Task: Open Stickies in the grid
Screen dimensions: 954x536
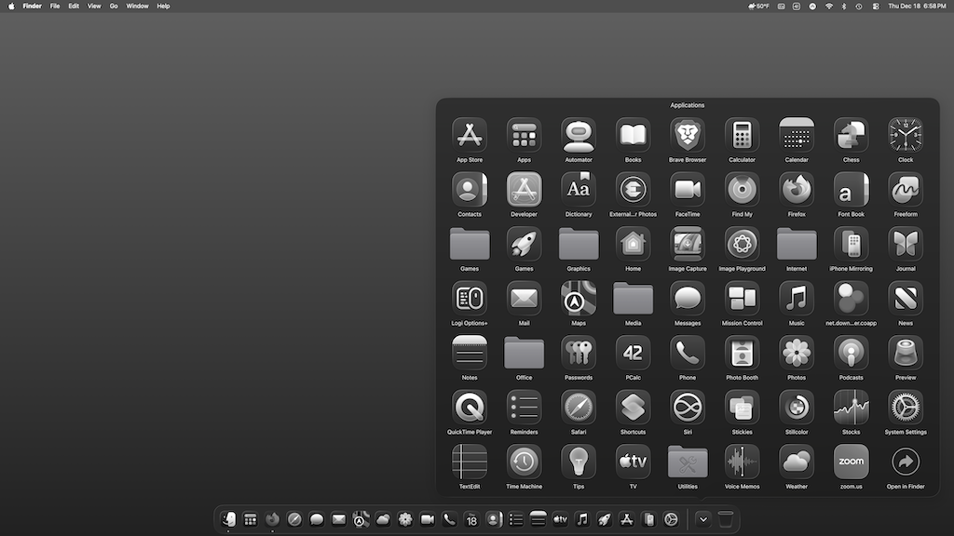Action: (x=742, y=408)
